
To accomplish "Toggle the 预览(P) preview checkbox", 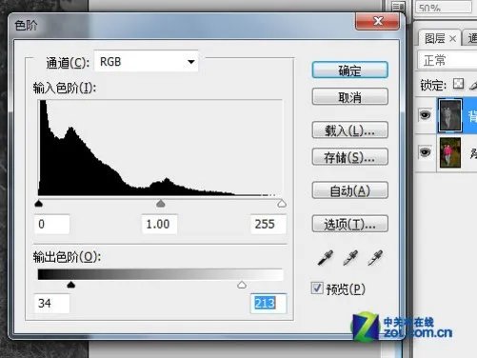I will click(x=317, y=288).
